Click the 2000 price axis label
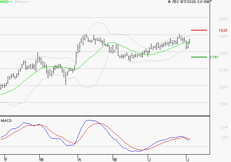 tap(223, 19)
